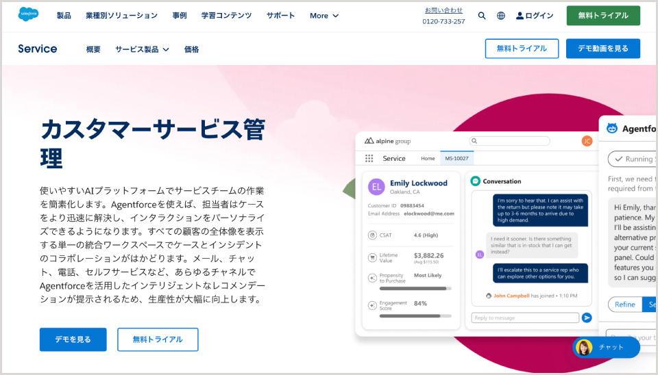Click the chat agent portrait in チャット button
The image size is (658, 375).
pos(584,348)
